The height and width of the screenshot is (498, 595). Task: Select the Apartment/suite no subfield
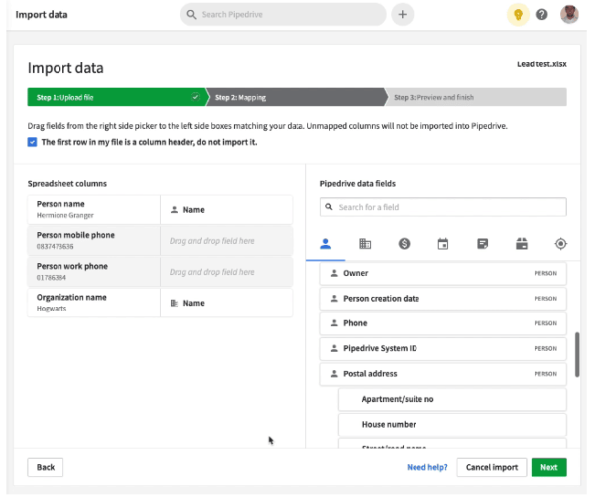tap(452, 399)
